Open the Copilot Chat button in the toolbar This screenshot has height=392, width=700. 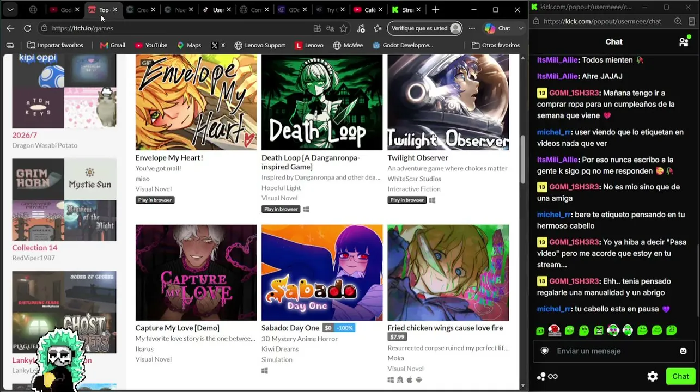click(497, 28)
